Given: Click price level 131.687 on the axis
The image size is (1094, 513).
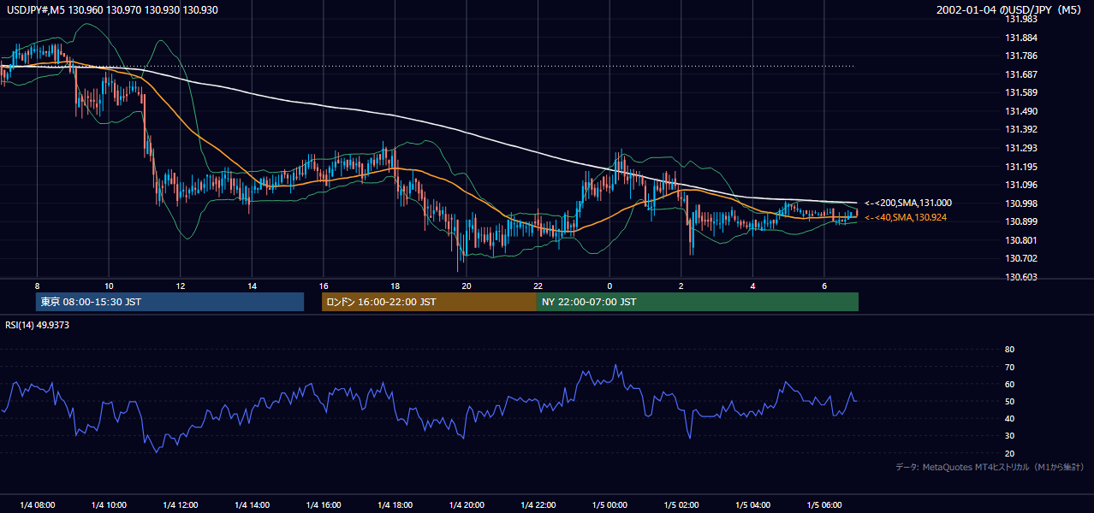Looking at the screenshot, I should tap(1020, 74).
